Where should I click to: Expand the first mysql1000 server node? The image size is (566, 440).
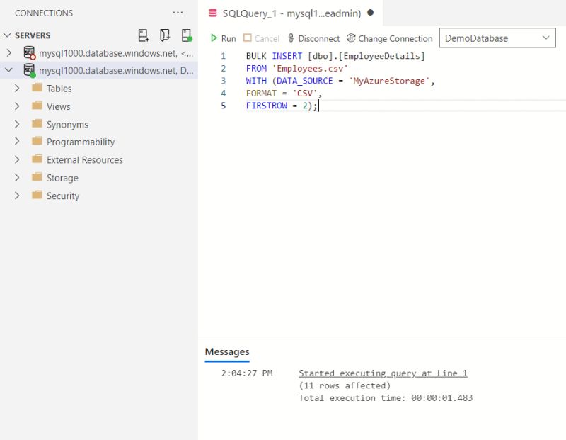pos(9,52)
